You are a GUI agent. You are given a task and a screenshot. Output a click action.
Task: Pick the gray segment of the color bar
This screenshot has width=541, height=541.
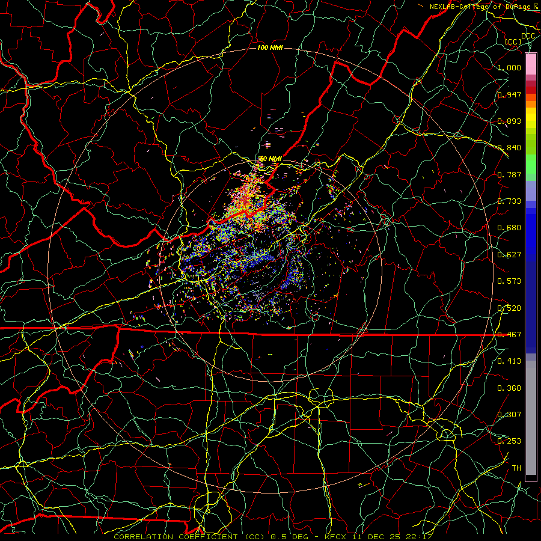531,418
